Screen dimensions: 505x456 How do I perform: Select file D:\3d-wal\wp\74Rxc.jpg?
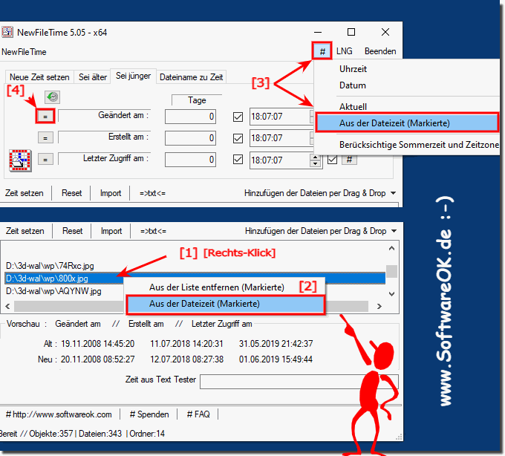point(50,266)
